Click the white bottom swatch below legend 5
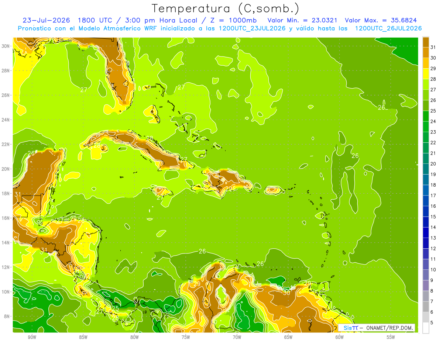 tap(426, 328)
